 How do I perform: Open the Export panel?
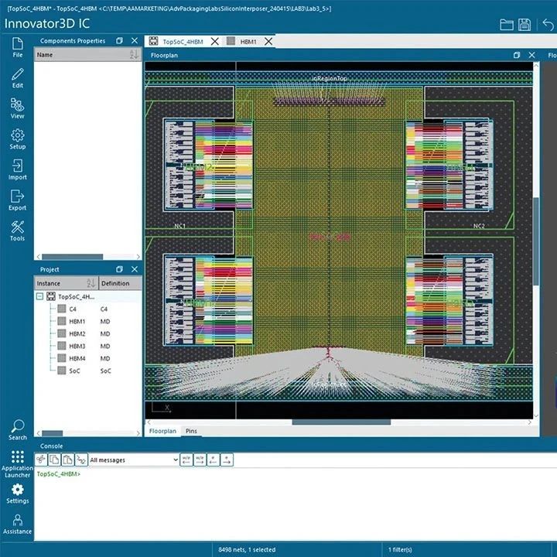pos(17,200)
